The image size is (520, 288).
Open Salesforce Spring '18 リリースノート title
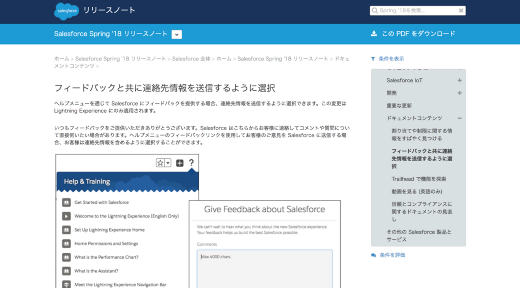point(111,34)
